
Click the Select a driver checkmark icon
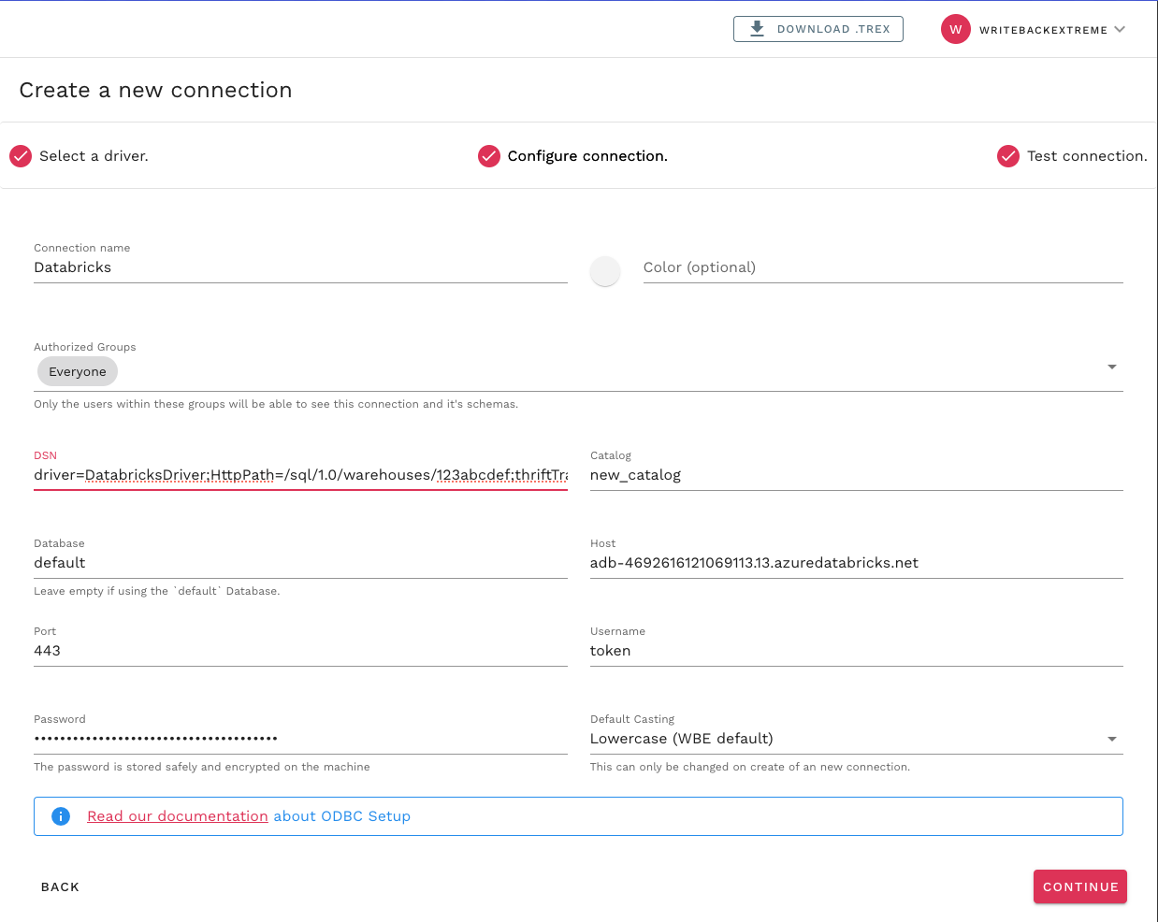(21, 156)
